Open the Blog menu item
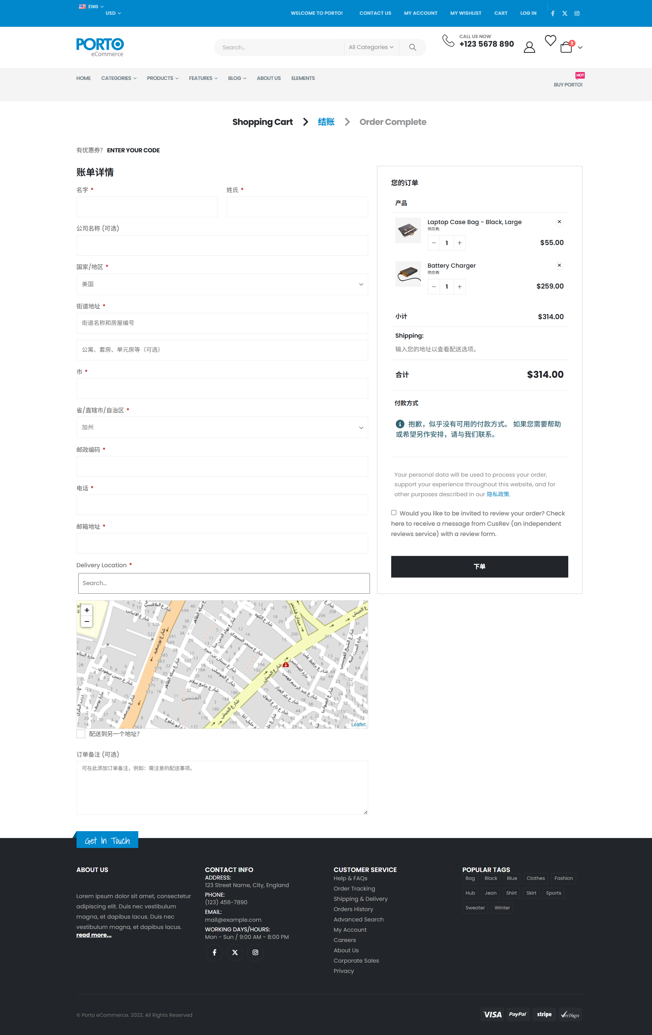The image size is (652, 1035). click(x=237, y=78)
